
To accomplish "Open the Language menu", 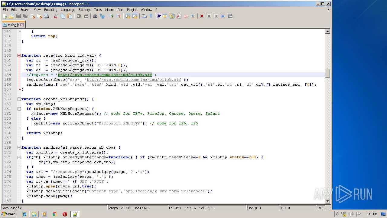I will (68, 10).
